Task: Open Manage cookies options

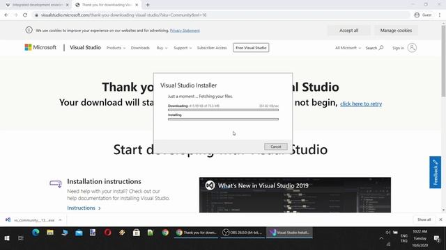Action: click(396, 31)
